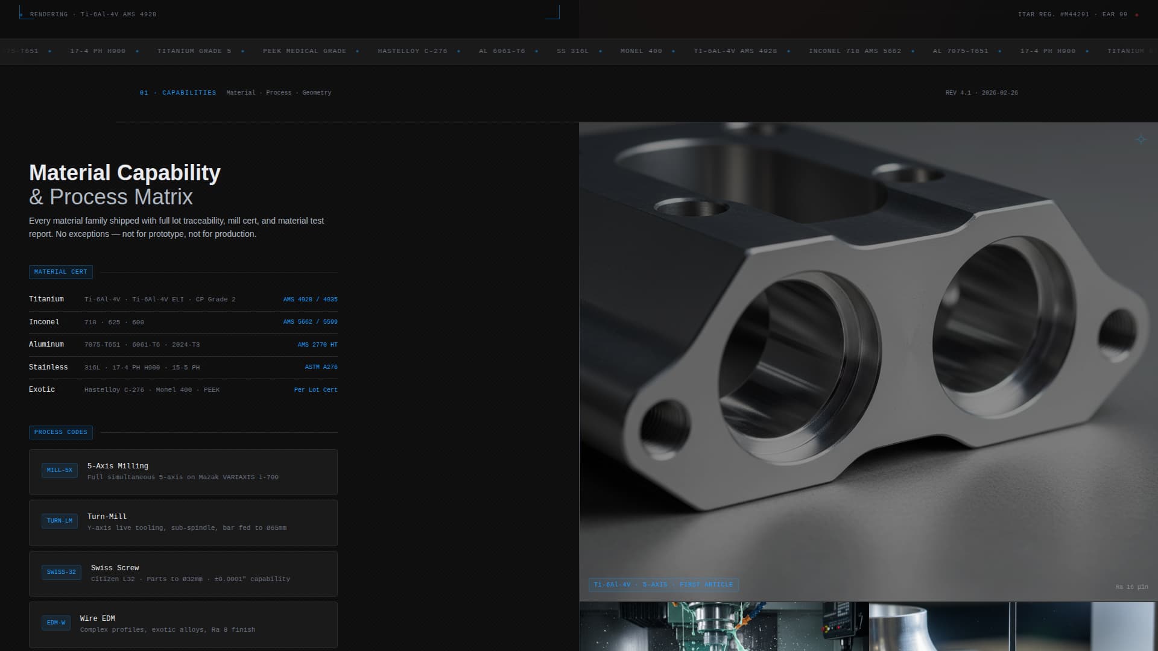1158x651 pixels.
Task: Select PEEK MEDICAL GRADE in the material ticker
Action: tap(305, 51)
